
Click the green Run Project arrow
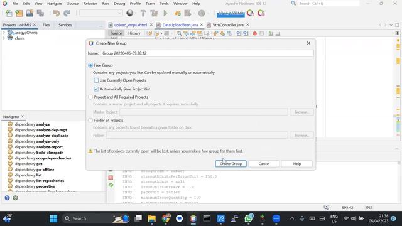(166, 13)
